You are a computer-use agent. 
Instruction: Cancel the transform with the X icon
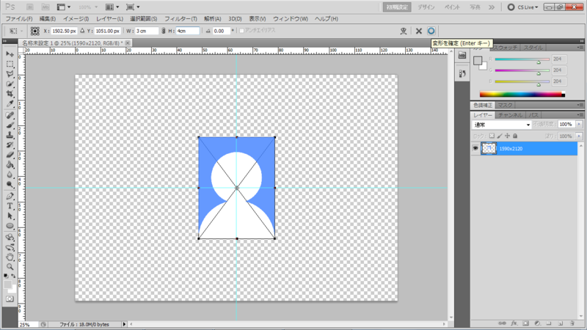pyautogui.click(x=418, y=31)
